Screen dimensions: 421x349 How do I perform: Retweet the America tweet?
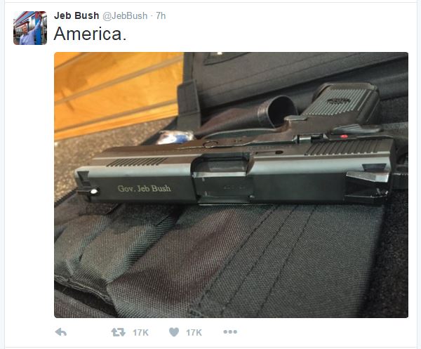pos(119,332)
